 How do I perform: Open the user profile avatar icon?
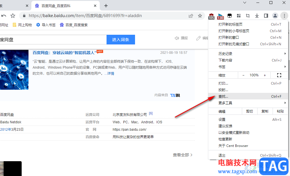pos(275,16)
